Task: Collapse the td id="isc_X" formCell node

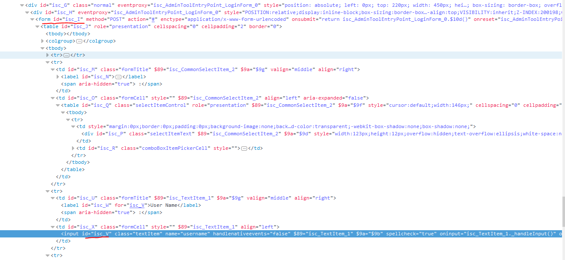Action: click(53, 227)
